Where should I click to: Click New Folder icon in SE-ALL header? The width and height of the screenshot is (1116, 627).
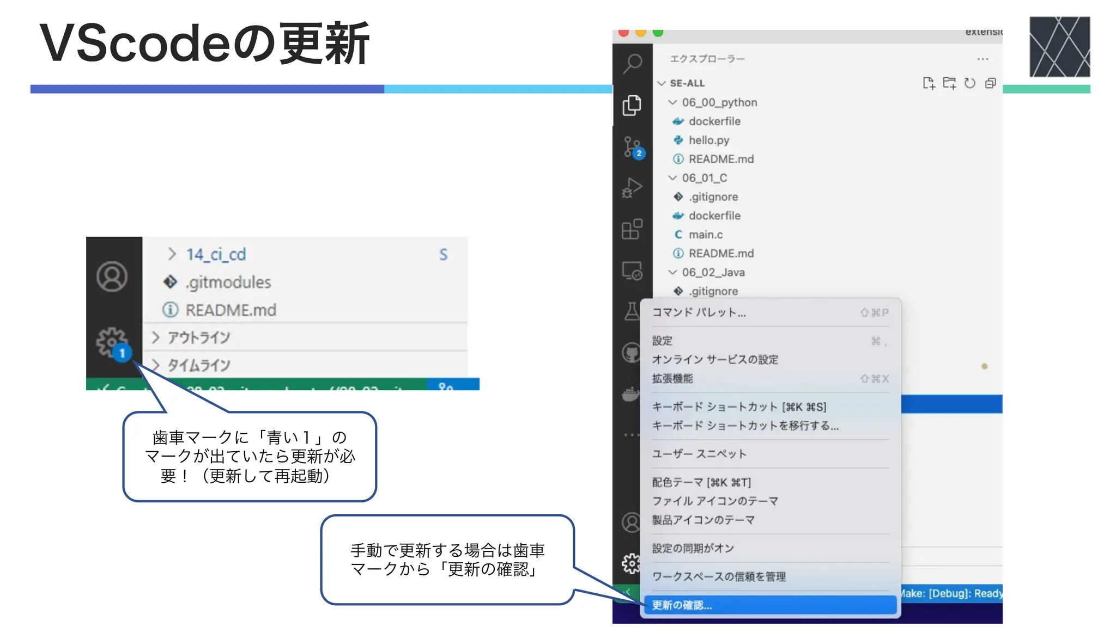(949, 83)
